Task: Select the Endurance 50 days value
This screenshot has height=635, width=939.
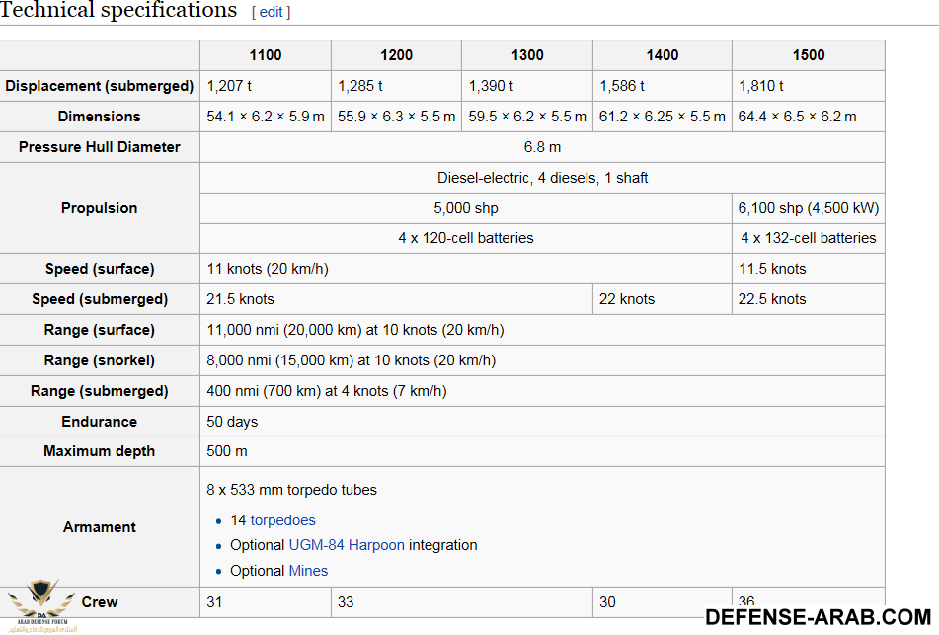Action: pos(232,422)
